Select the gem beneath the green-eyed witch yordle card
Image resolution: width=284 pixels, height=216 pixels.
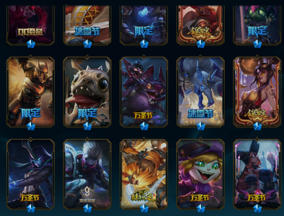(x=201, y=208)
